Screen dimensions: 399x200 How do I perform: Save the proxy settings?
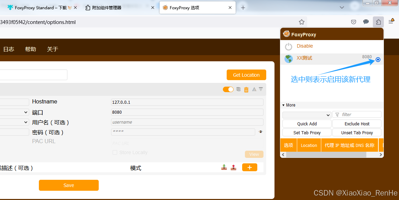69,185
